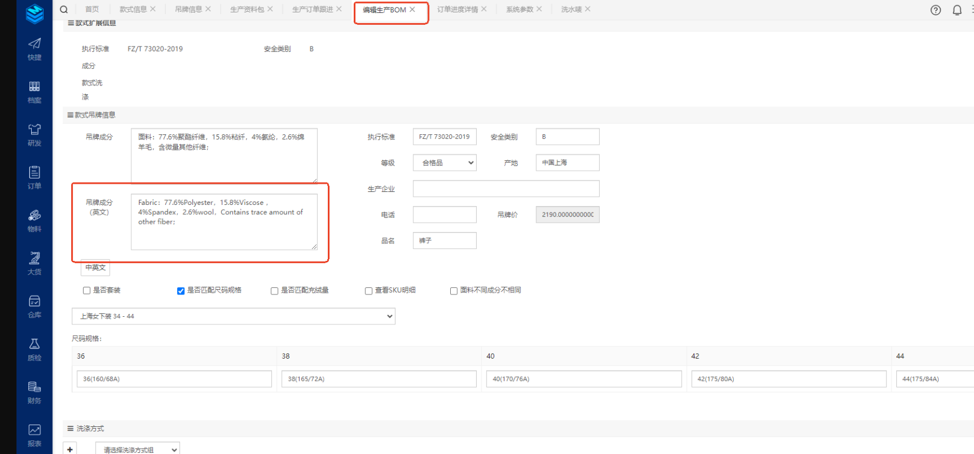Screen dimensions: 974x454
Task: Open the 档案 archive sidebar icon
Action: click(34, 92)
